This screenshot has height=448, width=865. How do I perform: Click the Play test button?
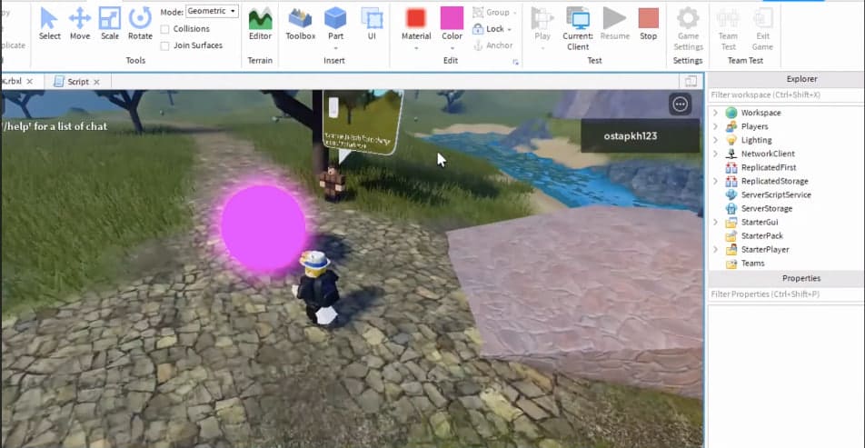(542, 24)
